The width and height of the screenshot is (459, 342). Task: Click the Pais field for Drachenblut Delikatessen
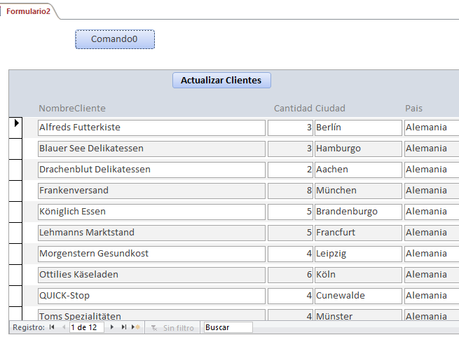(432, 170)
